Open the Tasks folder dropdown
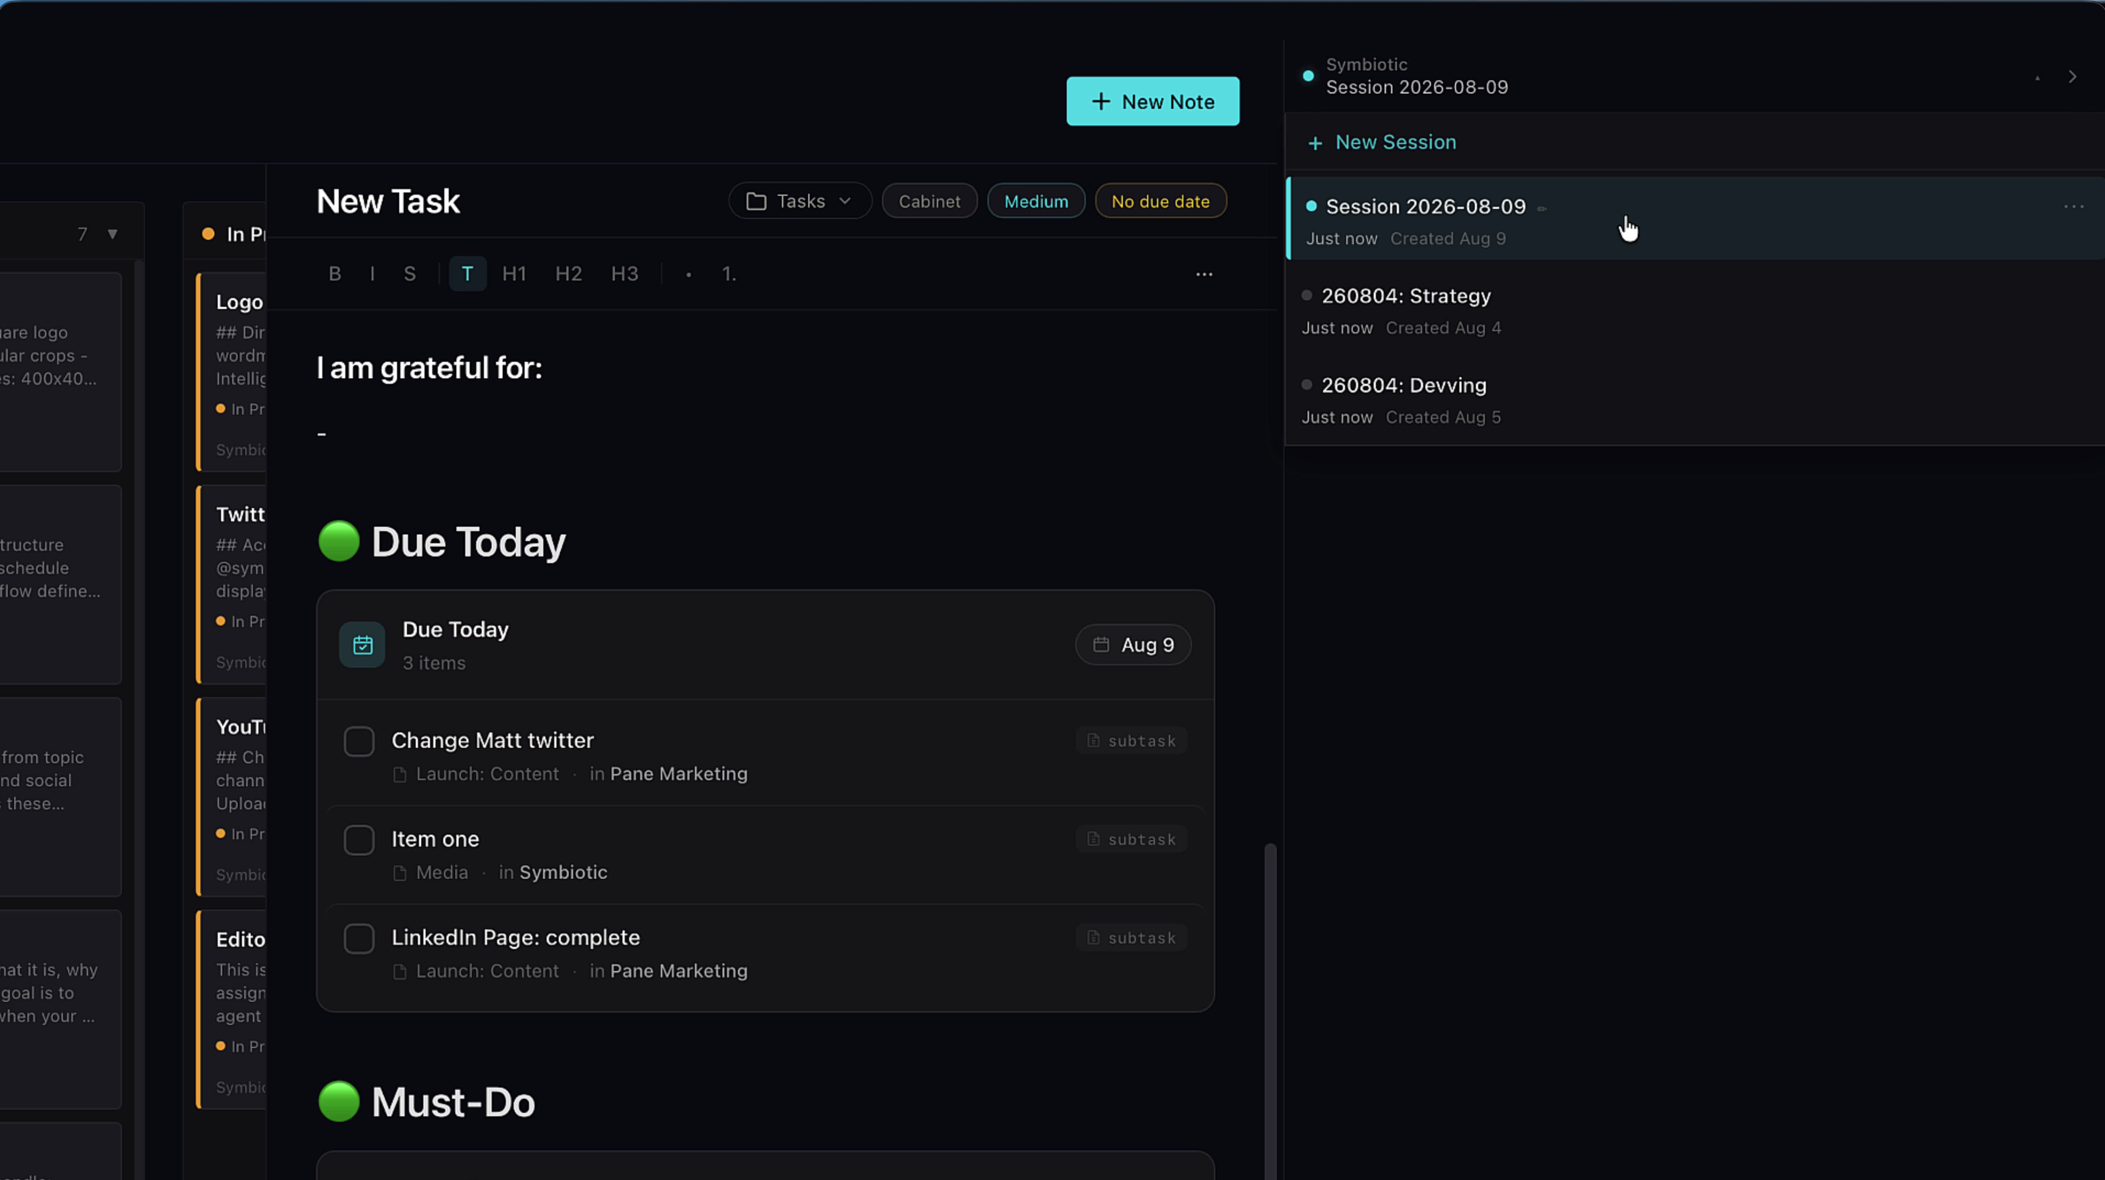Viewport: 2105px width, 1180px height. pos(800,201)
